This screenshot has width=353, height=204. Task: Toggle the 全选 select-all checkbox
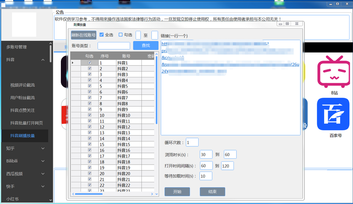pos(102,35)
